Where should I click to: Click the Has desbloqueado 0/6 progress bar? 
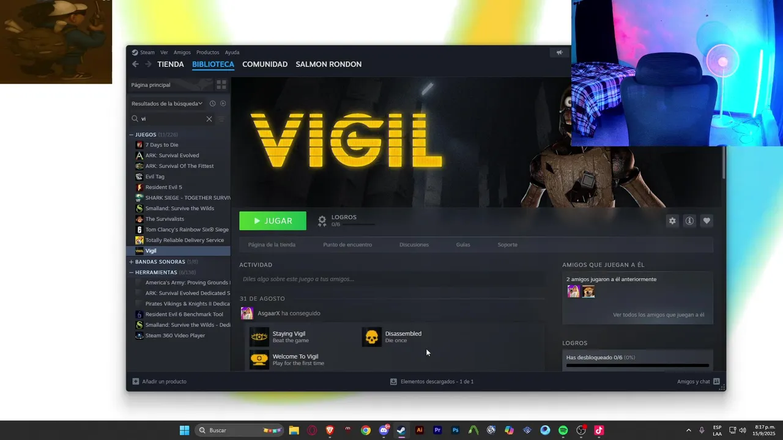coord(637,365)
